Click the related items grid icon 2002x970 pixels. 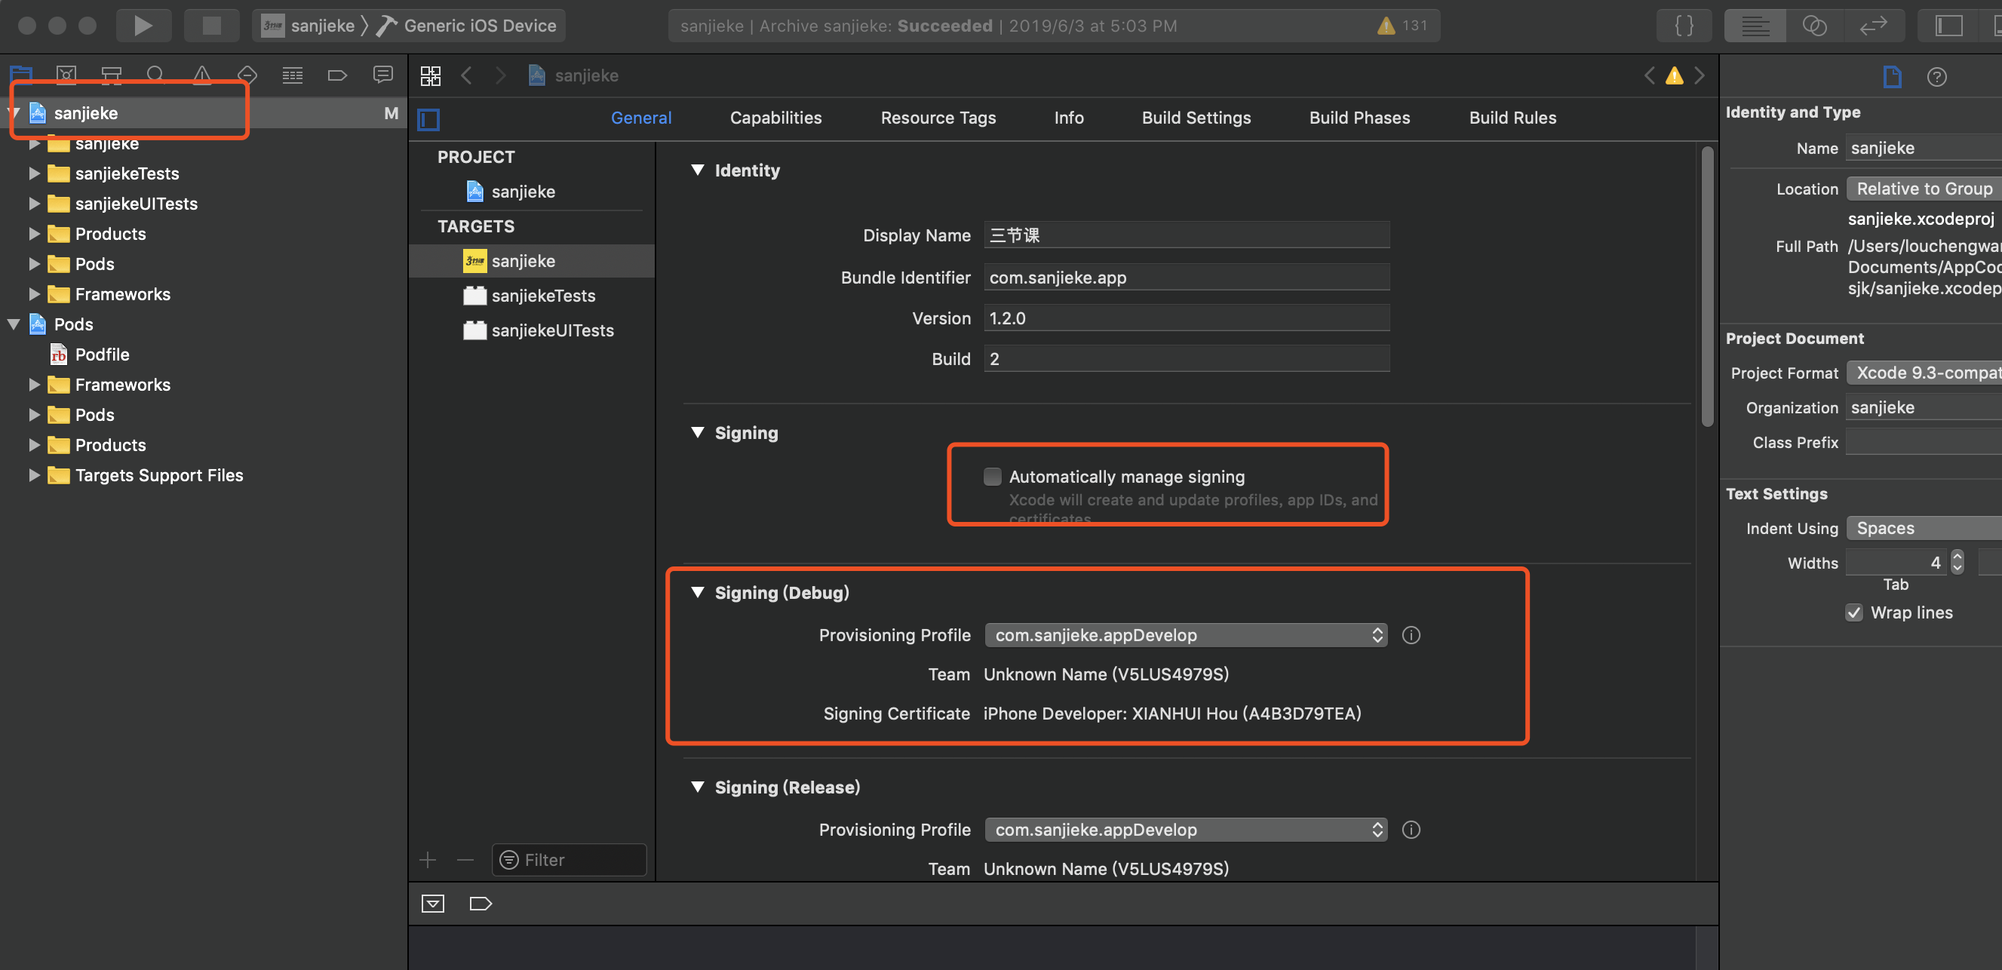(x=431, y=75)
